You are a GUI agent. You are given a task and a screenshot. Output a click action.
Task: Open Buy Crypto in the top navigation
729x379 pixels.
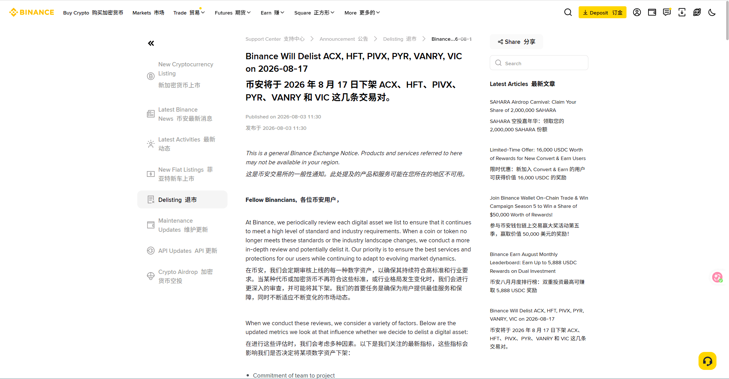(93, 13)
